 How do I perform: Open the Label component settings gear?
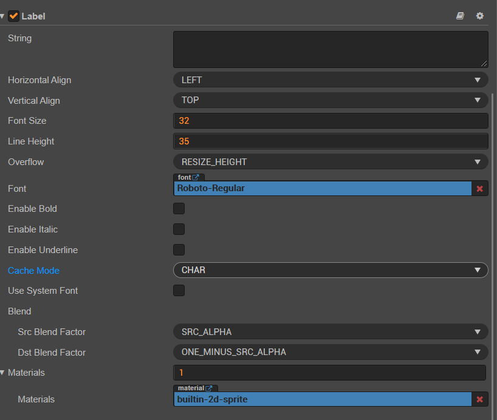point(480,16)
